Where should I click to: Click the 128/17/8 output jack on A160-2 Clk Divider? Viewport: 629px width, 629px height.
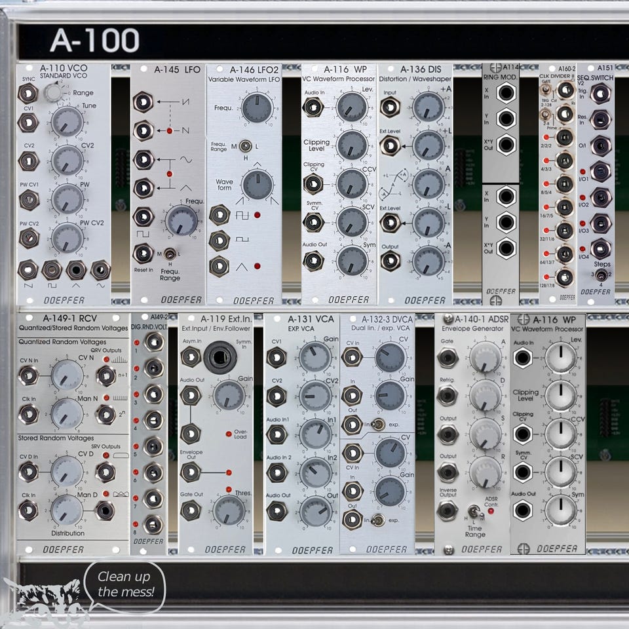coord(564,276)
